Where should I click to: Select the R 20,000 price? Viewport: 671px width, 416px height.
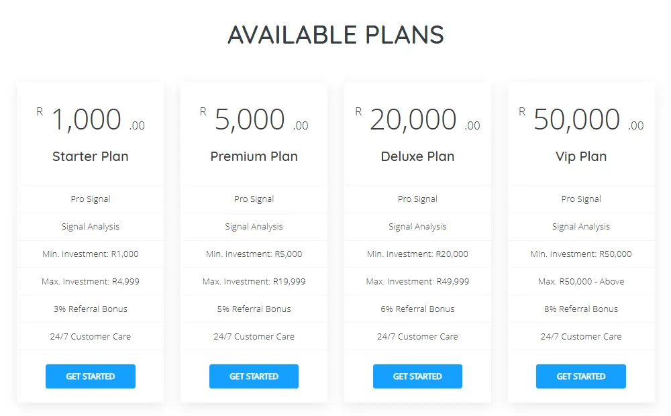[x=413, y=120]
